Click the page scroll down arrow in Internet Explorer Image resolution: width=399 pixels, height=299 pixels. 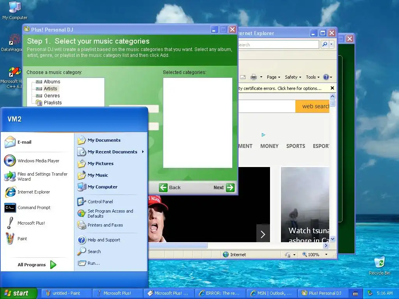tap(332, 239)
